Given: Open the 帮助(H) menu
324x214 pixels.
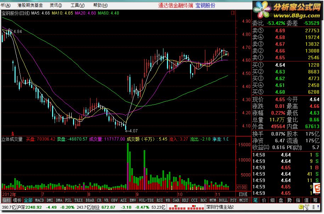Looking at the screenshot, I should [x=100, y=5].
